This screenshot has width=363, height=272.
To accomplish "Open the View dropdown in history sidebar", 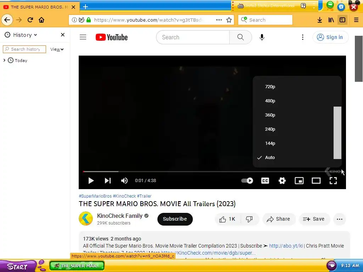I will [57, 49].
